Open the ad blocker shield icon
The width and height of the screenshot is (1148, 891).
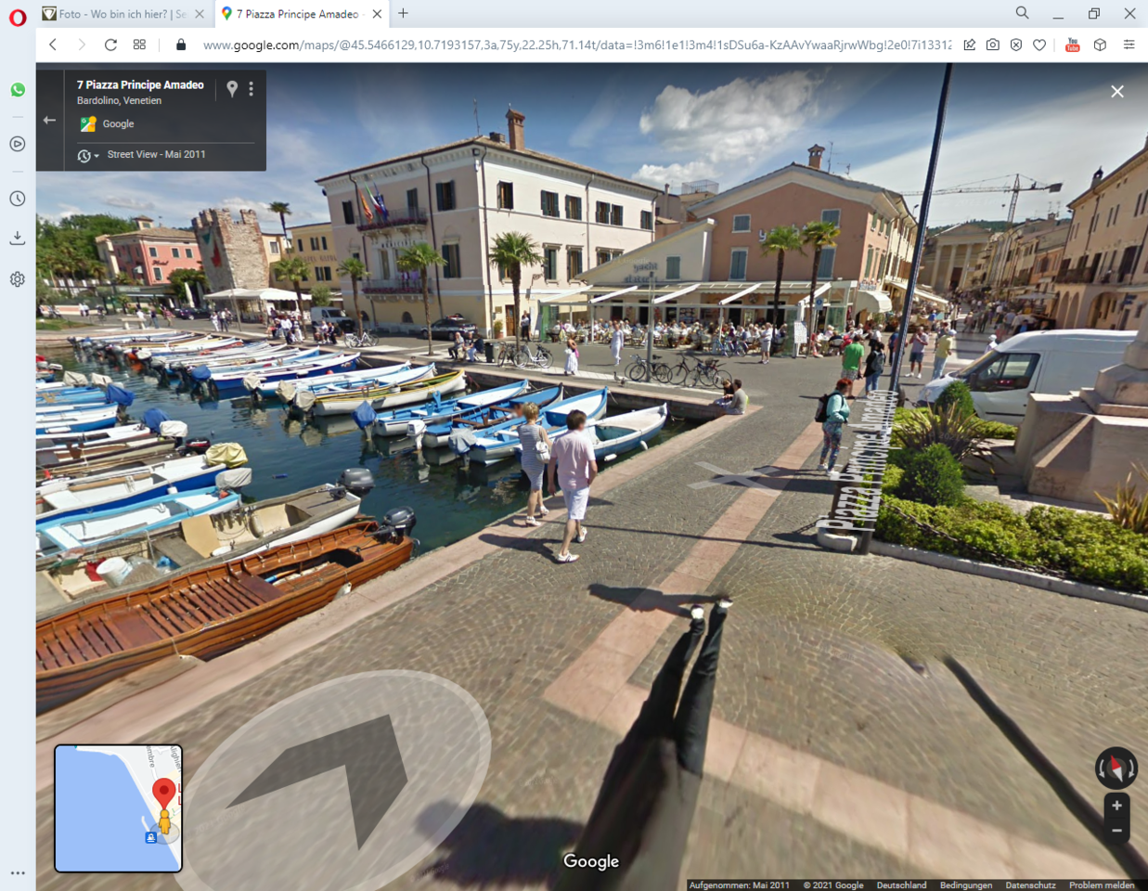tap(1016, 45)
